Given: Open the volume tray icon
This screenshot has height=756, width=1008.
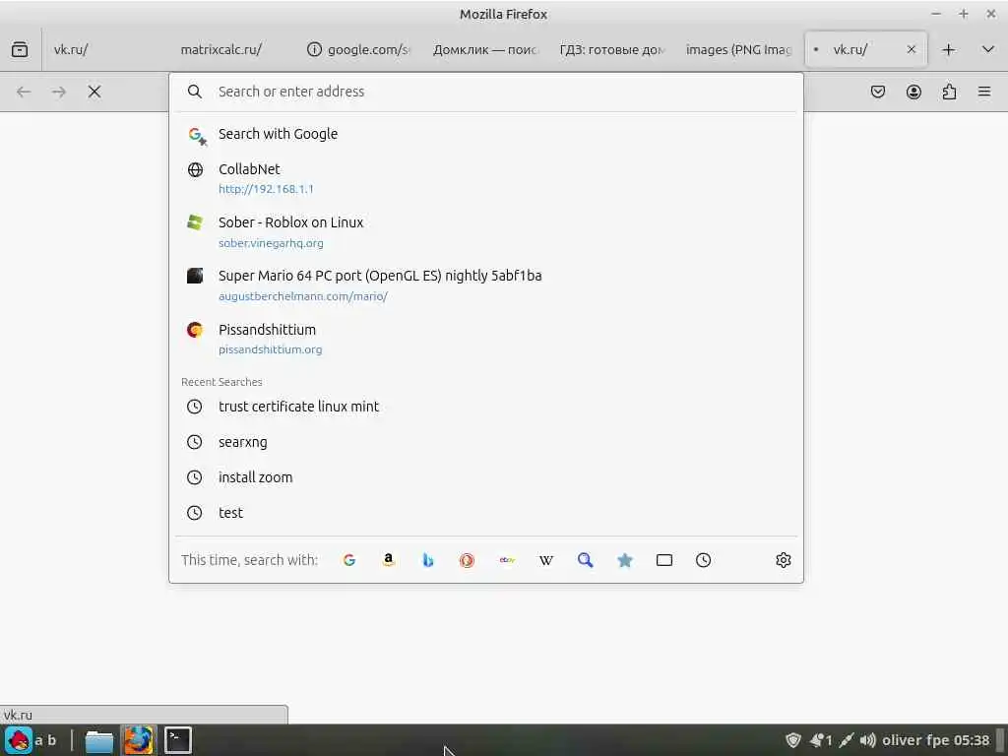Looking at the screenshot, I should click(x=868, y=740).
